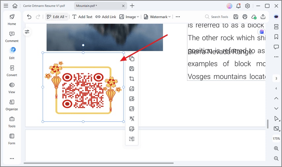Close the Mountain.pdf tab
282x167 pixels.
123,6
